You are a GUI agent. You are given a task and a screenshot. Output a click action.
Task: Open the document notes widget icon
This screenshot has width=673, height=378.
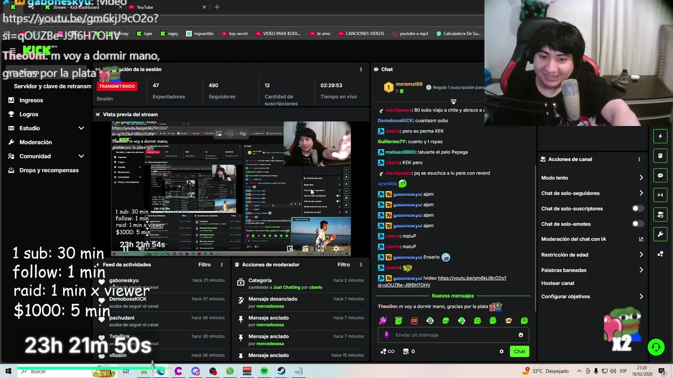[x=660, y=156]
